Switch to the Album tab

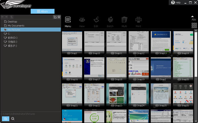tap(43, 11)
